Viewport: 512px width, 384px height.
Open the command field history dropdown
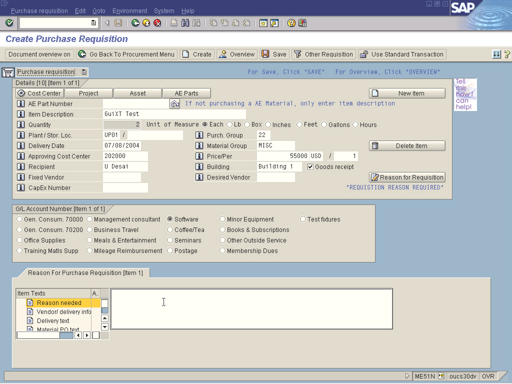click(93, 23)
